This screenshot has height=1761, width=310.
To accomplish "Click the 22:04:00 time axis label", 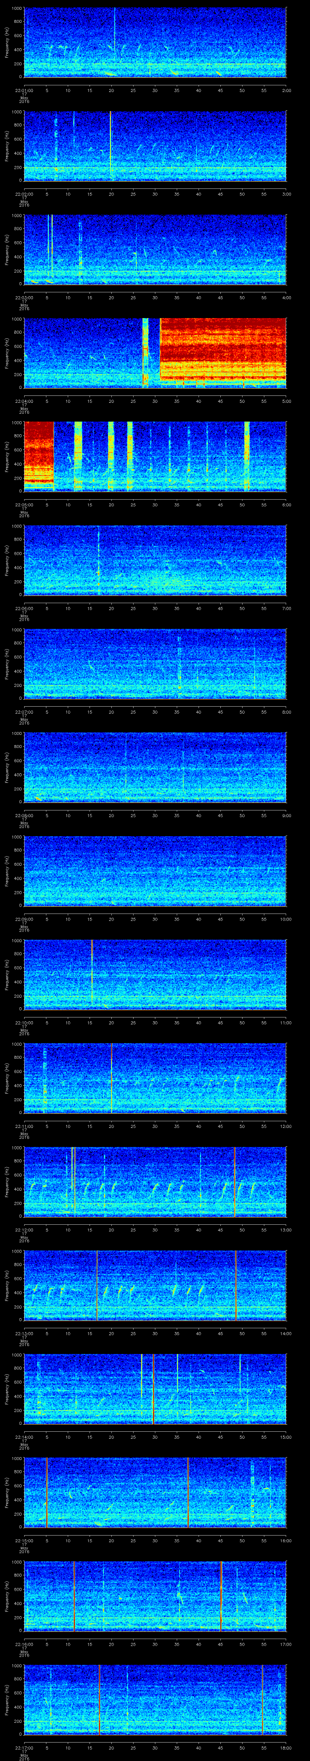I will pyautogui.click(x=24, y=401).
